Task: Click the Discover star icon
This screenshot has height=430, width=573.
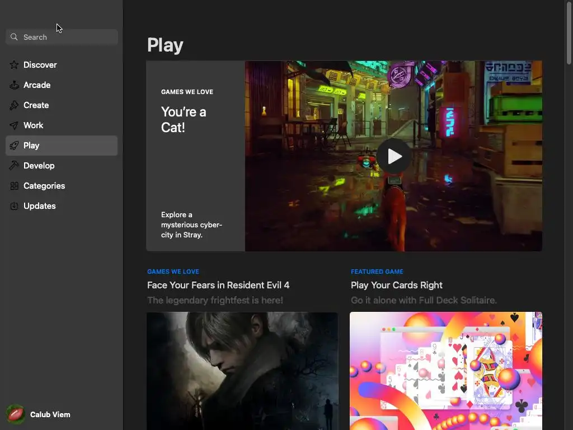Action: click(x=14, y=65)
